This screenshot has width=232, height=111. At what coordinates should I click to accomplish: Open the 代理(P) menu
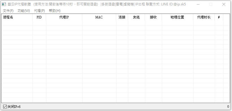click(39, 11)
